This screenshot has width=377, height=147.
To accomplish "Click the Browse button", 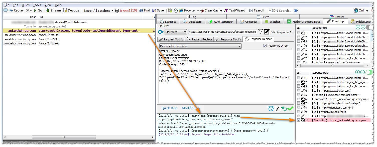I will tap(187, 10).
